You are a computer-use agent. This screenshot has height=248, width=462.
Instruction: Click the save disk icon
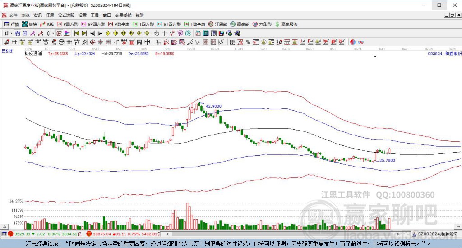click(x=222, y=33)
